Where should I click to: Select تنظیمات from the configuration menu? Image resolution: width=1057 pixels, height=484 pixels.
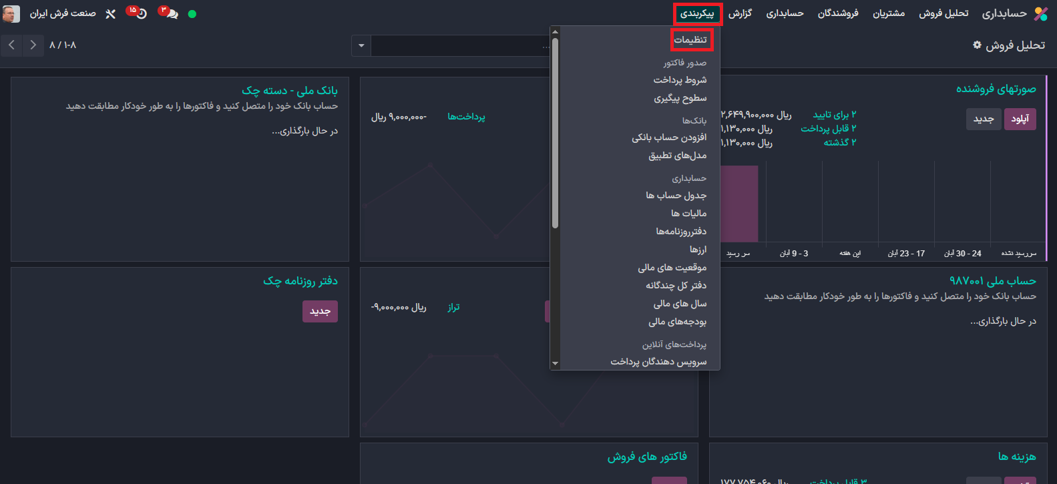[690, 40]
